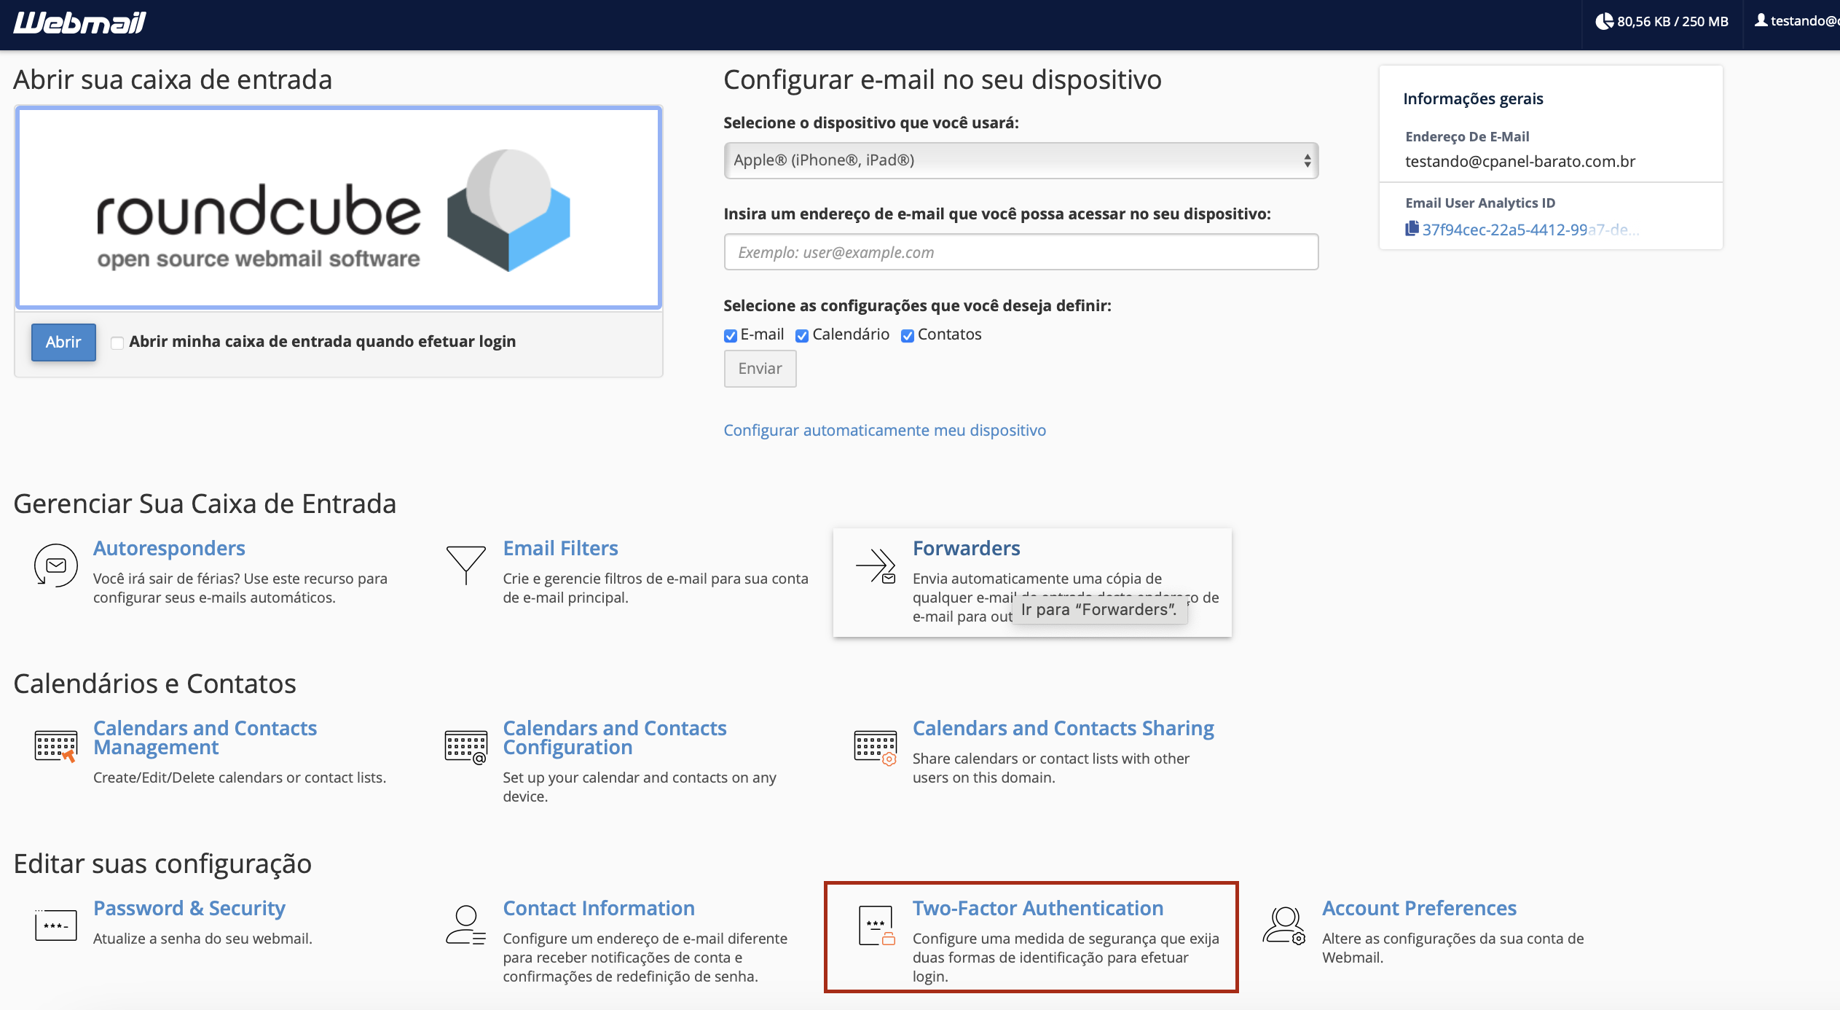Screen dimensions: 1840x1010
Task: Uncheck the Contatos checkbox
Action: click(x=908, y=335)
